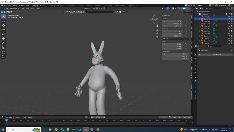The height and width of the screenshot is (132, 234).
Task: Toggle viewport gizmos button
Action: tap(168, 9)
